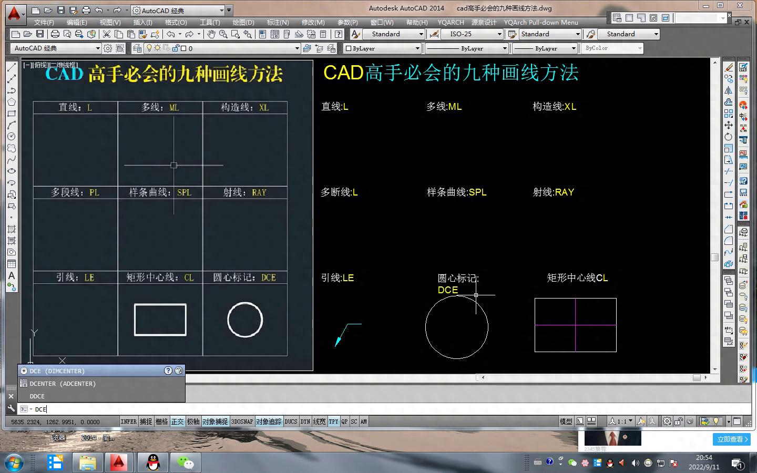Viewport: 757px width, 473px height.
Task: Open the AutoCAD 经典 workspace dropdown
Action: pyautogui.click(x=97, y=48)
